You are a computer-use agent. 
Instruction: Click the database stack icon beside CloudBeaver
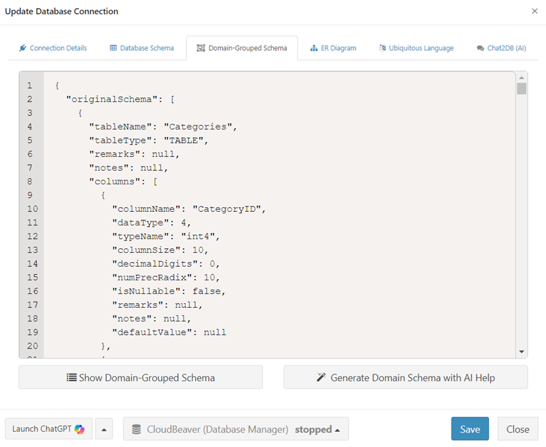tap(136, 429)
